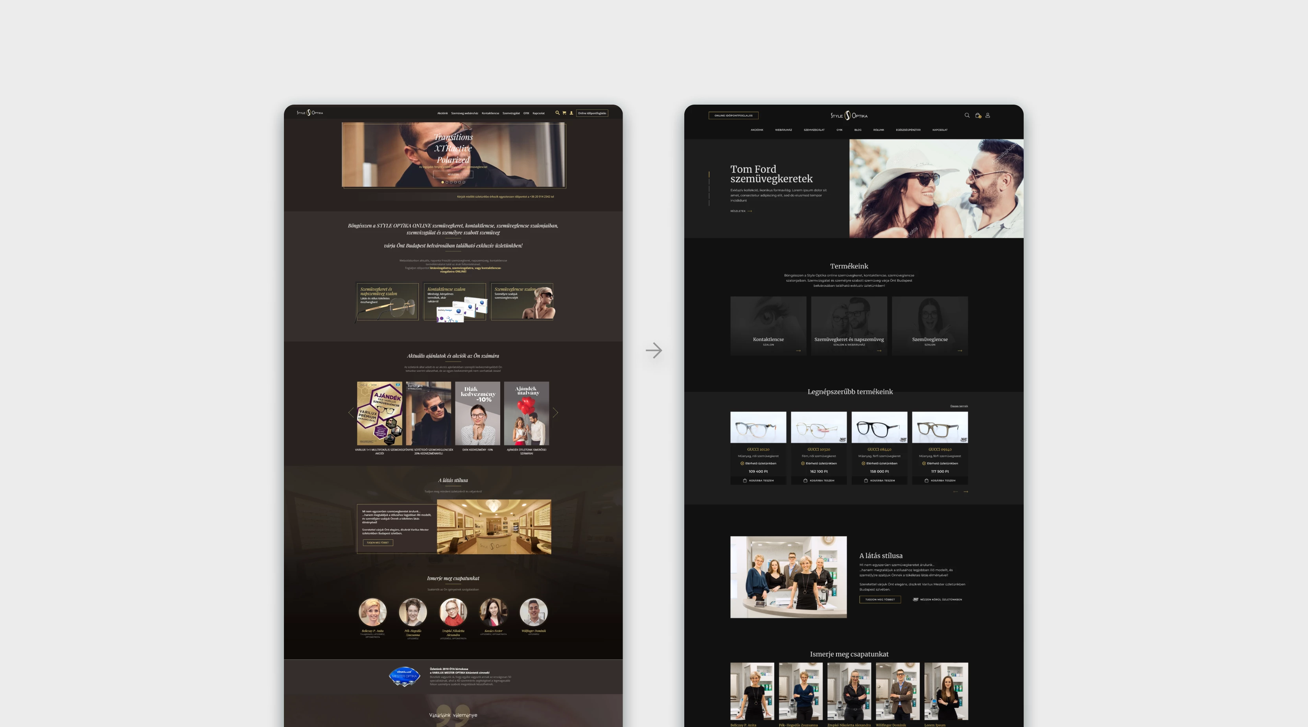This screenshot has width=1308, height=727.
Task: Click the ONLINE IDŐPONTFOGLALÁS button on the right page
Action: point(733,115)
